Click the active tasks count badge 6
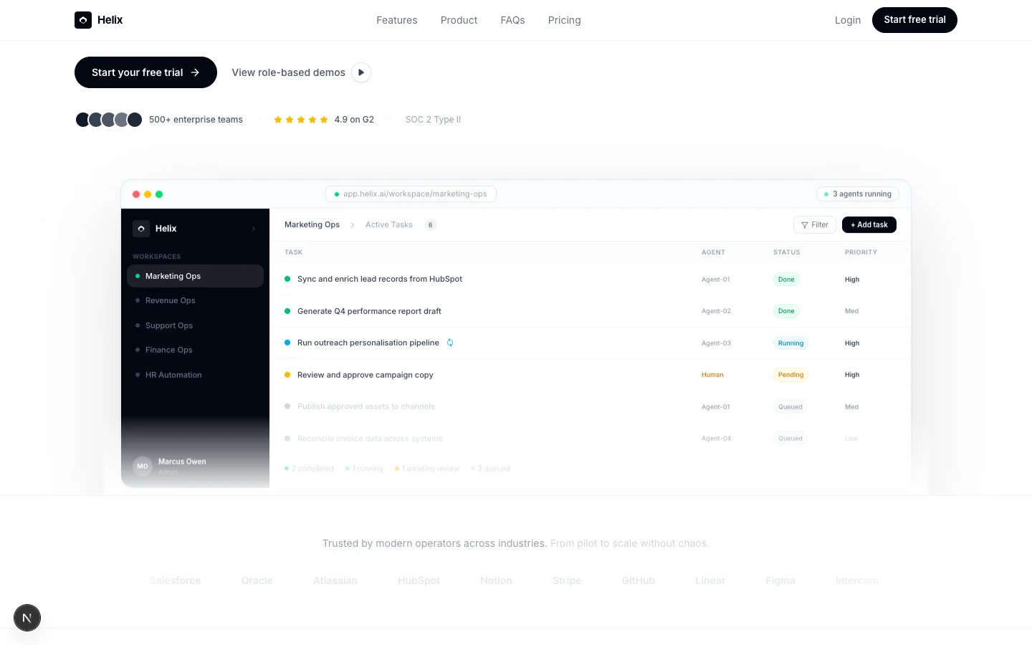The image size is (1032, 645). click(430, 225)
